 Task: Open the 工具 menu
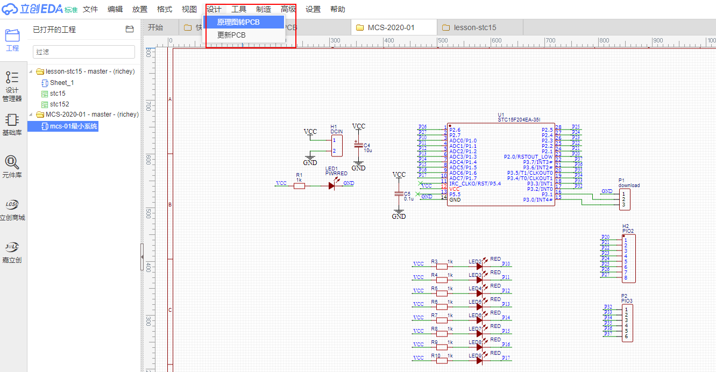239,9
